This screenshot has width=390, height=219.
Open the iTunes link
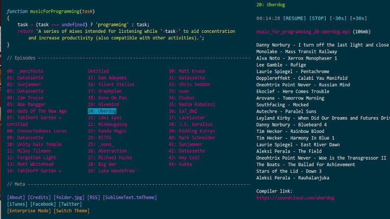[x=17, y=204]
